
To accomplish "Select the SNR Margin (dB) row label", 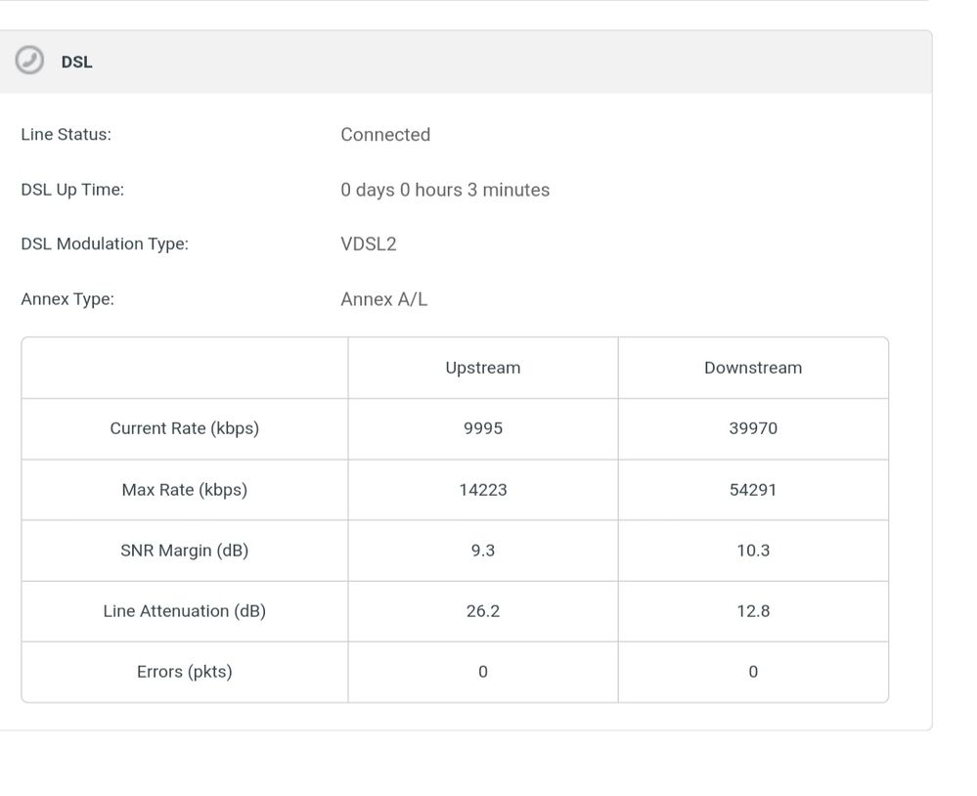I will (184, 551).
